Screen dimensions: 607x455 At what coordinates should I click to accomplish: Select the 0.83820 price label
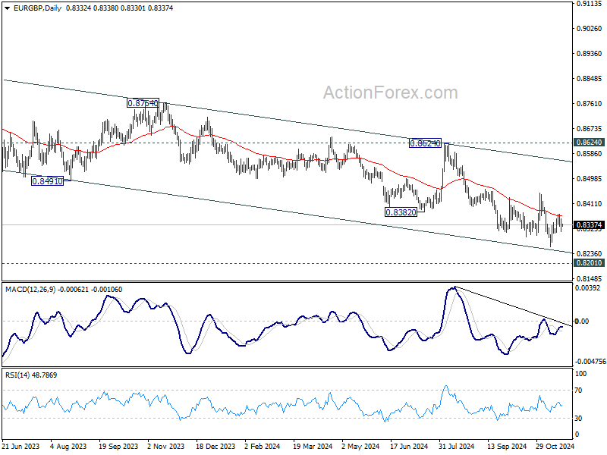point(401,212)
